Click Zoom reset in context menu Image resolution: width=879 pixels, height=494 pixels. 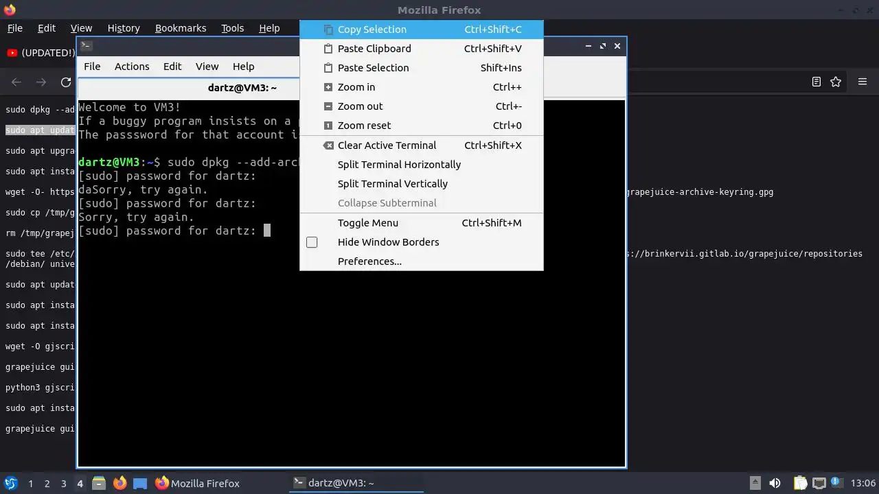point(422,126)
